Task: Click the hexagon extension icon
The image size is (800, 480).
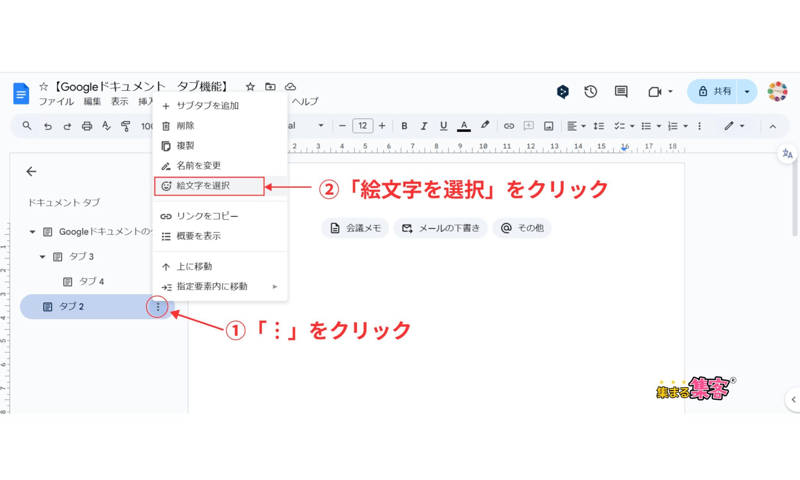Action: pos(563,92)
